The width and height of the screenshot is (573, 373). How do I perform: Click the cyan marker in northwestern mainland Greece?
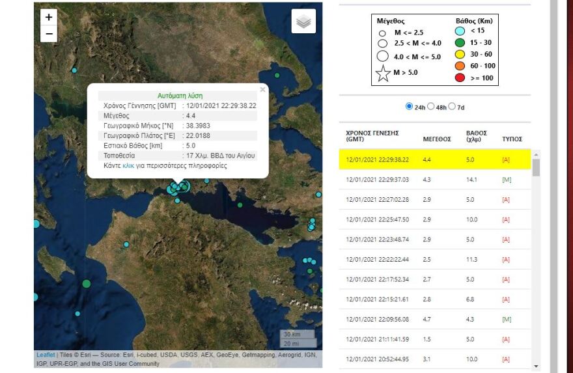tap(74, 70)
